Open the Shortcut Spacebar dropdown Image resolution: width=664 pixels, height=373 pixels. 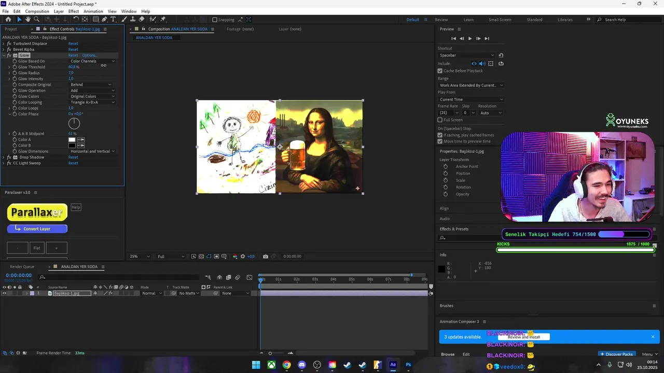[467, 55]
